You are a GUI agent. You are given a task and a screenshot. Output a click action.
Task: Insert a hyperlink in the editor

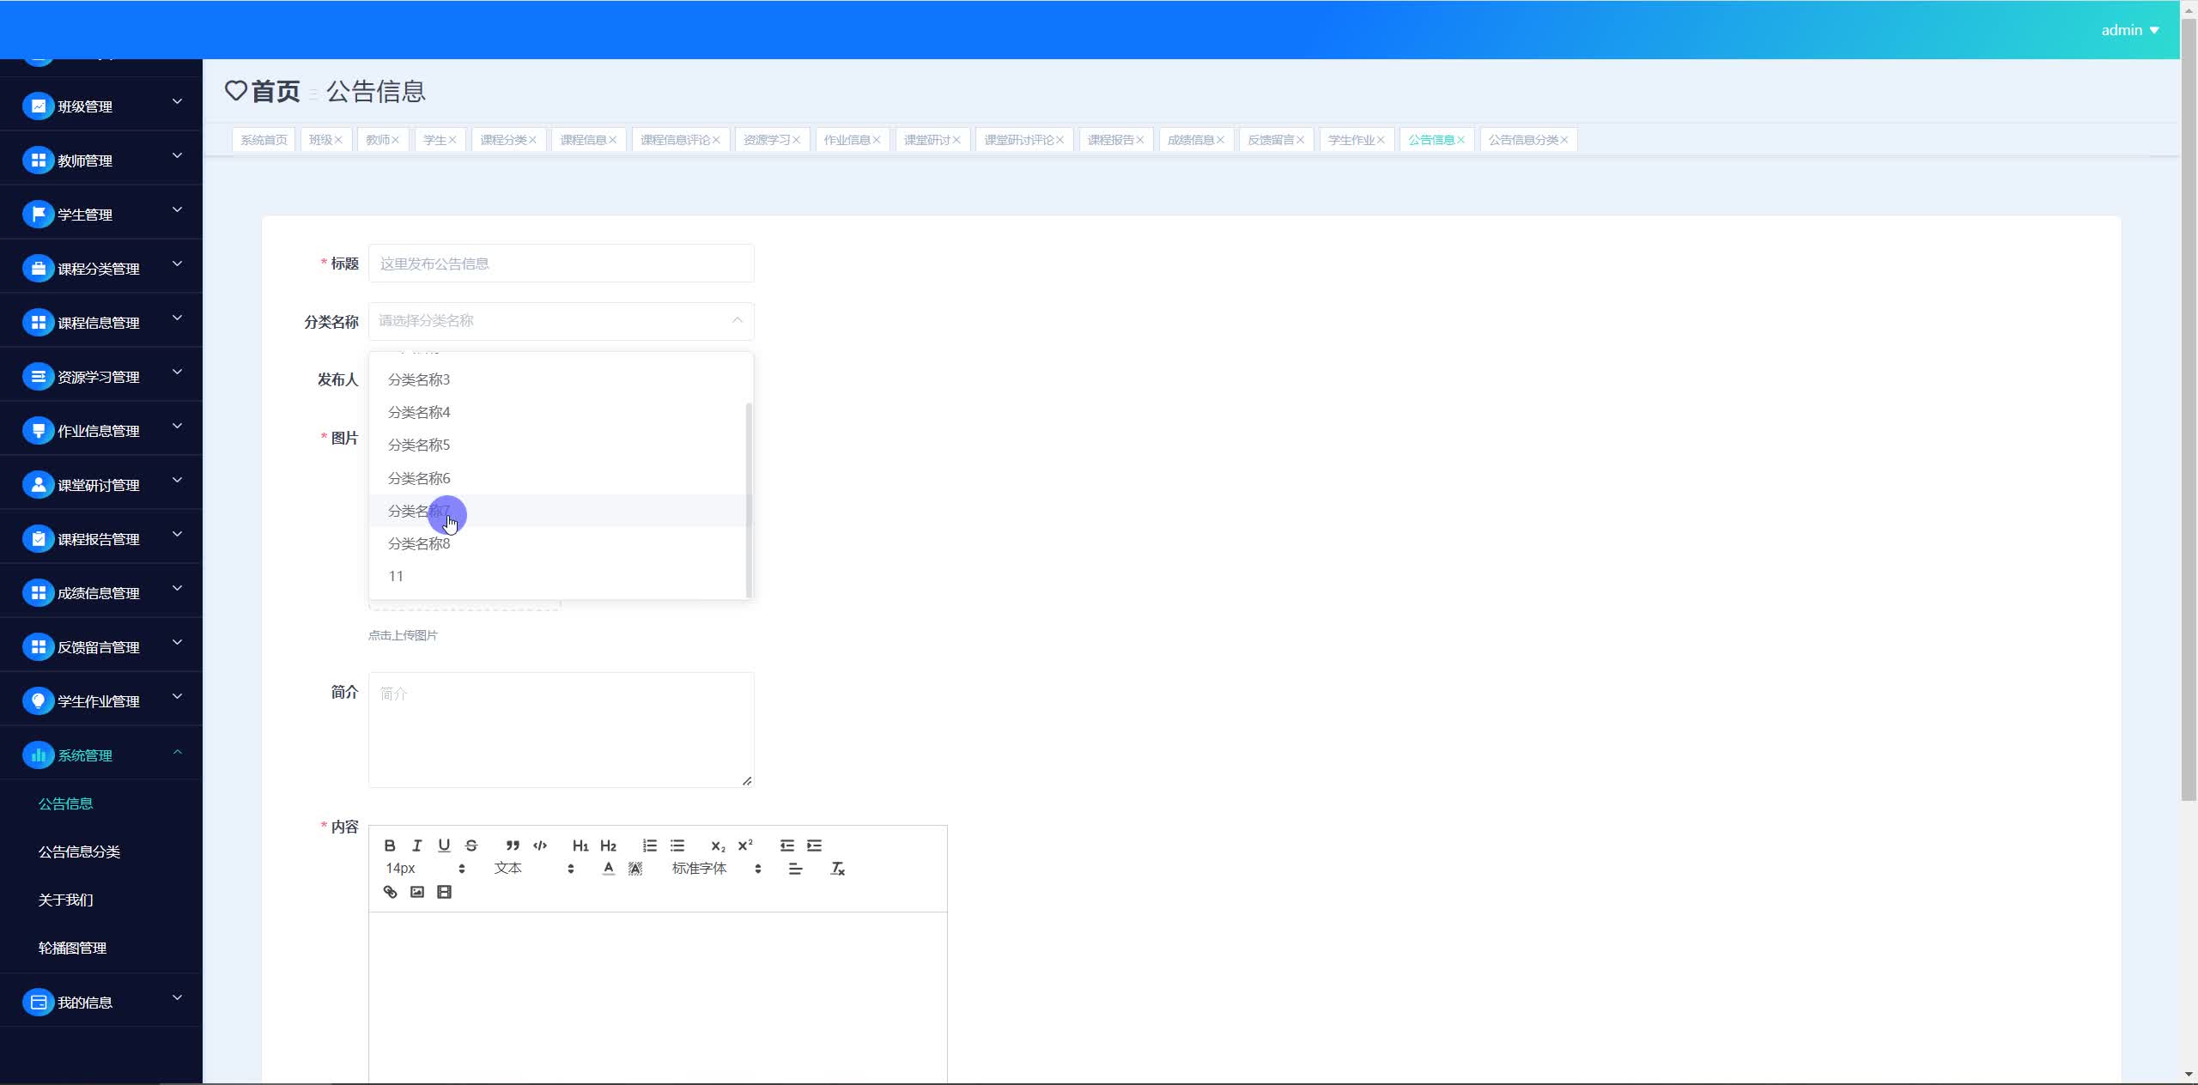390,892
